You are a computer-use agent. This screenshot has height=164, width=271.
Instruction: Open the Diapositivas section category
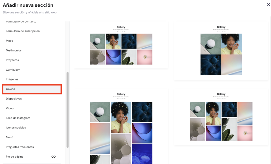(x=32, y=99)
